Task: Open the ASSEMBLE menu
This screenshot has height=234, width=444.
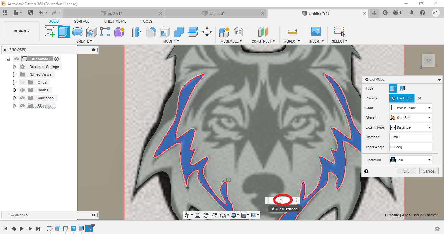Action: 231,41
